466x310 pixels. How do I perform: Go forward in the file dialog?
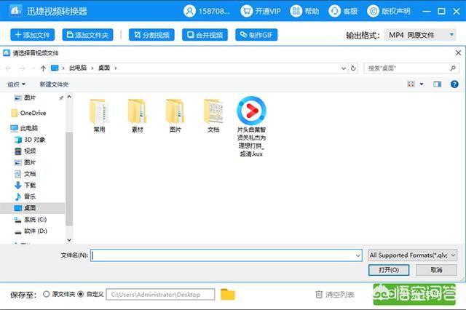[x=22, y=68]
